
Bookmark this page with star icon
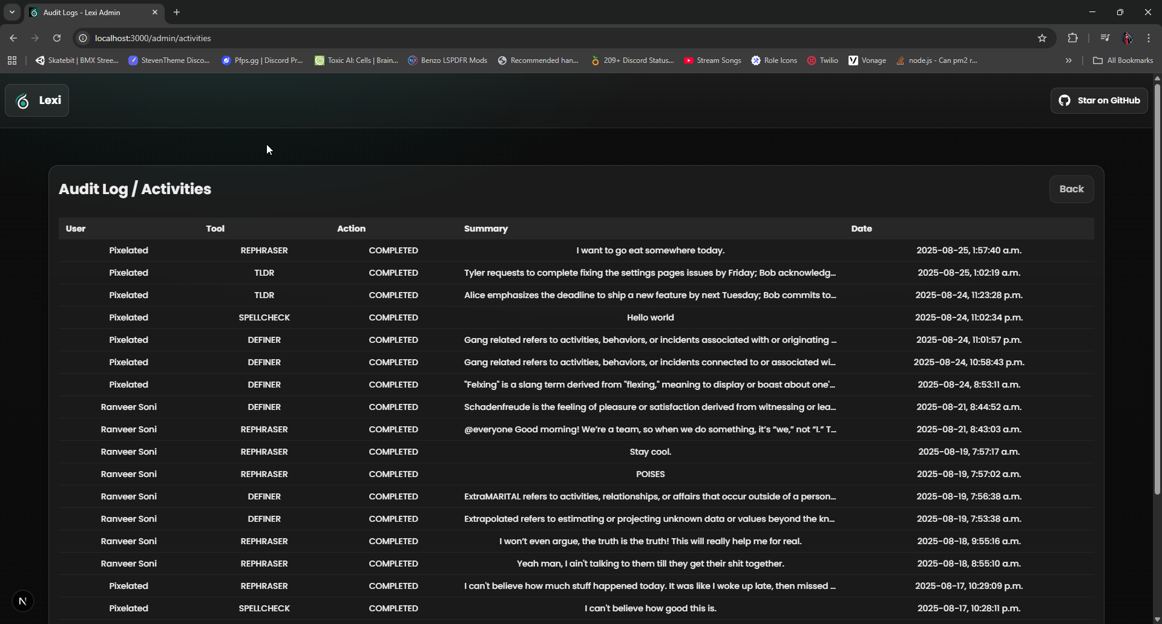(x=1042, y=38)
